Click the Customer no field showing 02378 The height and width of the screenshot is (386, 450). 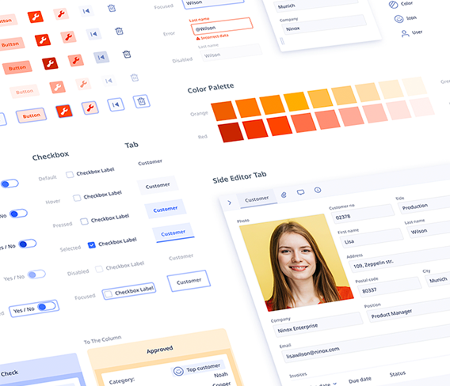(x=363, y=214)
